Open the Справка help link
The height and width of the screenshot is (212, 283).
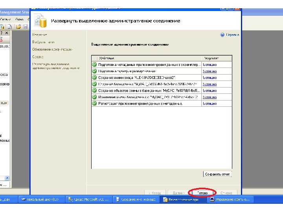click(x=232, y=35)
